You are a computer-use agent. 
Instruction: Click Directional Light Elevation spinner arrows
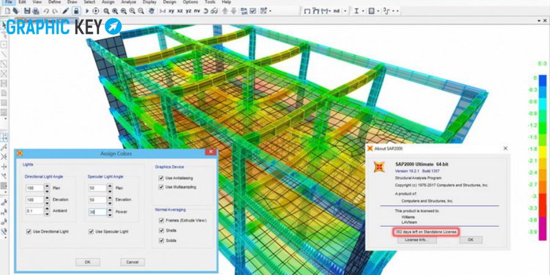(x=47, y=200)
